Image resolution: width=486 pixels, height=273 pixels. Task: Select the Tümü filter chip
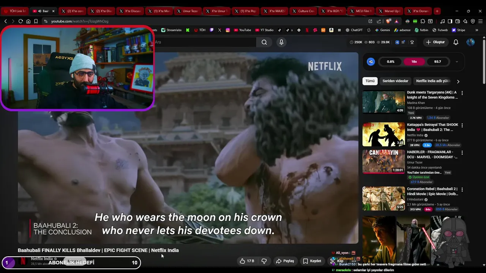tap(370, 81)
